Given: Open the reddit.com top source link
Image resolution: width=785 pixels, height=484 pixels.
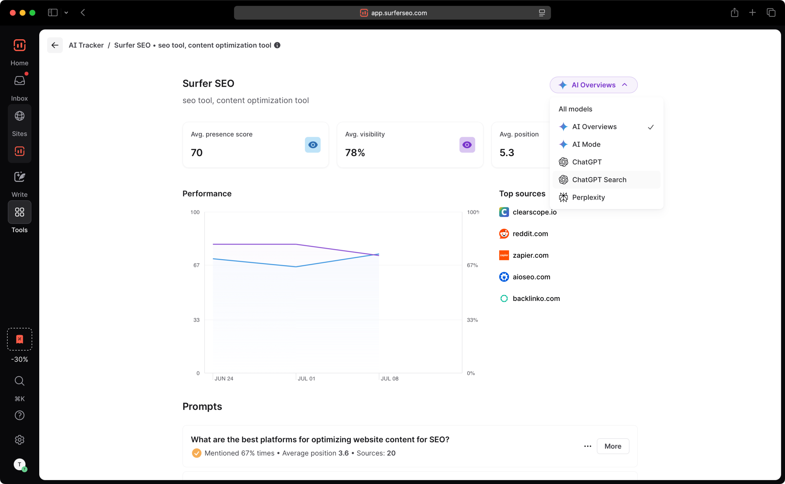Looking at the screenshot, I should click(x=530, y=233).
